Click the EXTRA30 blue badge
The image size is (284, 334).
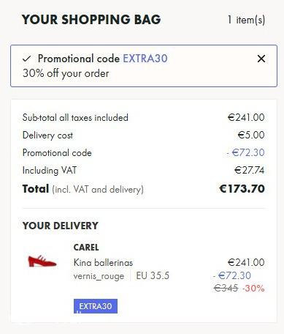click(96, 306)
